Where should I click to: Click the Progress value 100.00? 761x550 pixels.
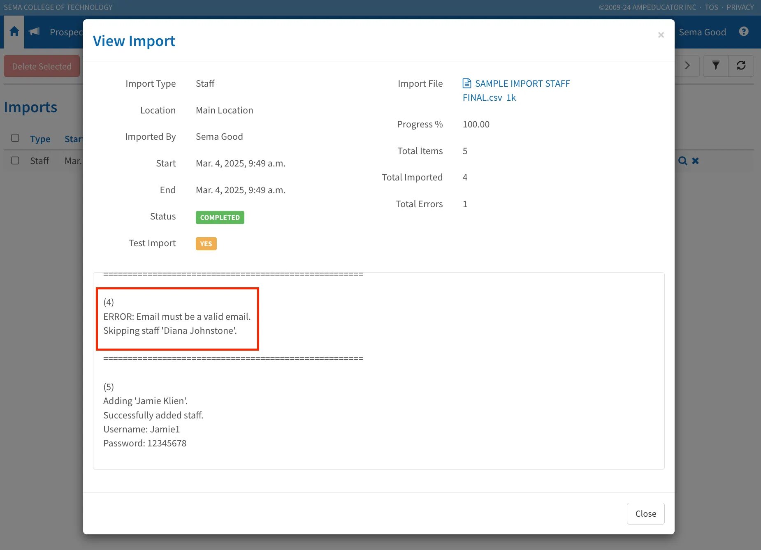coord(476,124)
